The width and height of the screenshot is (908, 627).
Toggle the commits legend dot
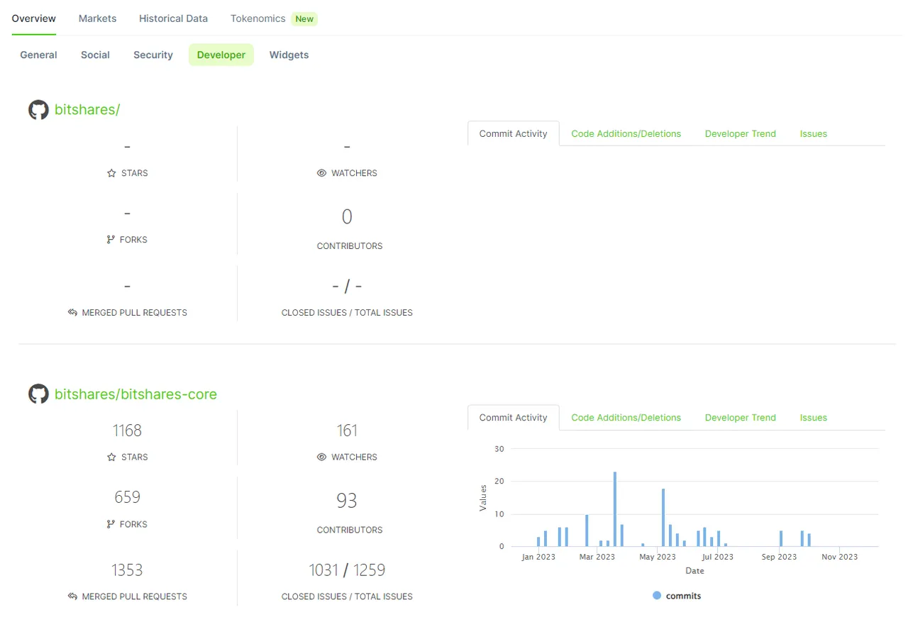pyautogui.click(x=656, y=596)
